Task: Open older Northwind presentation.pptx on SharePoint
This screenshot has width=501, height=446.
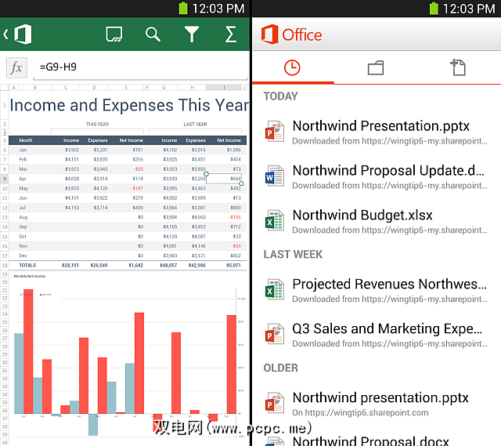Action: pyautogui.click(x=376, y=403)
